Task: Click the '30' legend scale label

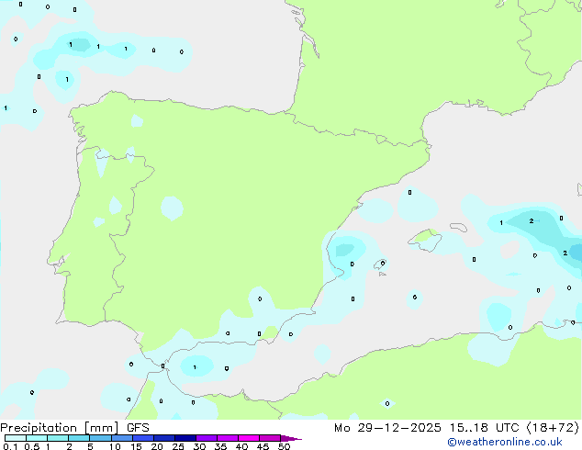Action: pos(199,446)
